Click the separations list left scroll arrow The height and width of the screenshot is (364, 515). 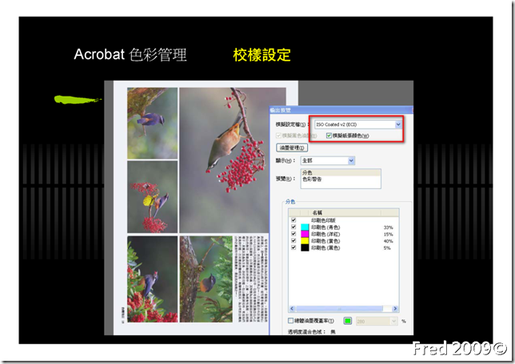tap(292, 309)
